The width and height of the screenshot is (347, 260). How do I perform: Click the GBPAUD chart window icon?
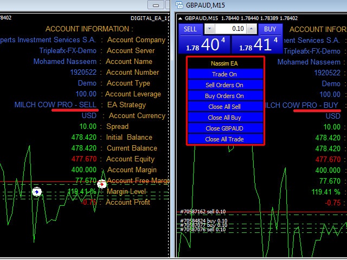pyautogui.click(x=179, y=5)
